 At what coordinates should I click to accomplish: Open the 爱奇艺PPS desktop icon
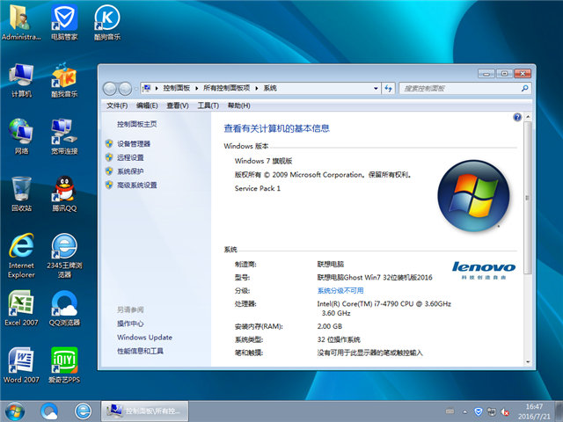tap(63, 360)
